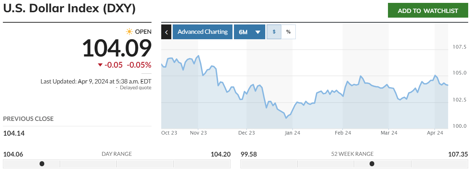Screen dimensions: 470x172
Task: Click the Add to Watchlist button
Action: pos(428,11)
